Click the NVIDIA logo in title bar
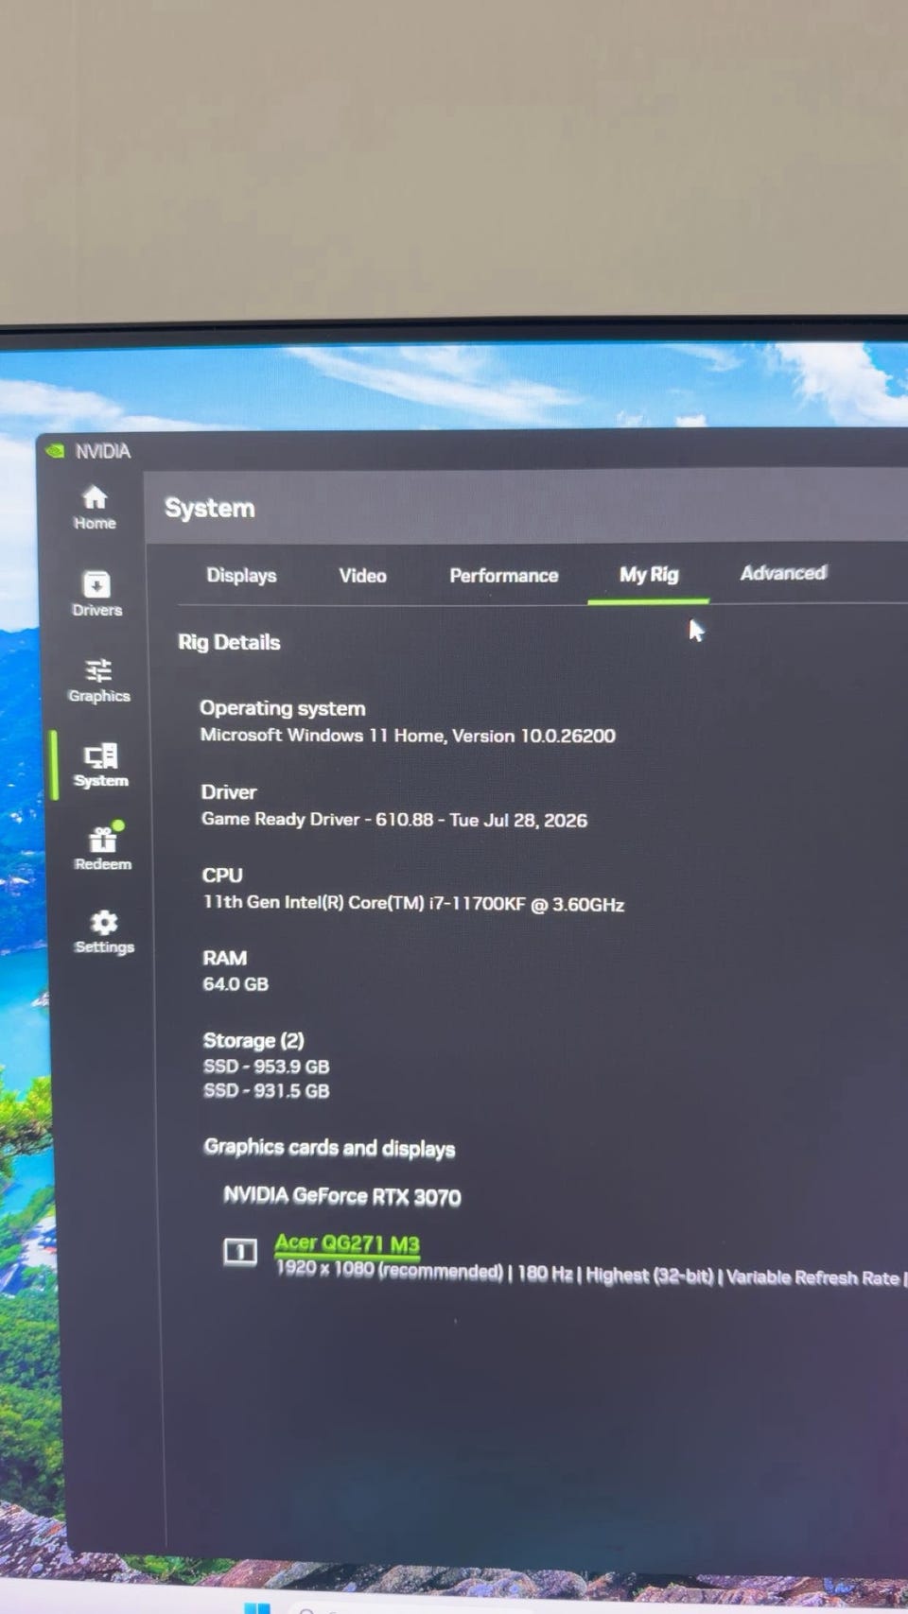 (x=56, y=450)
